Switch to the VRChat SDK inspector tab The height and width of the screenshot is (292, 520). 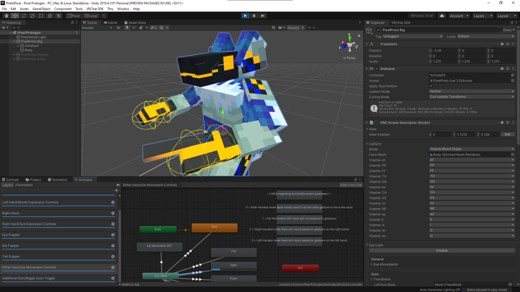400,23
